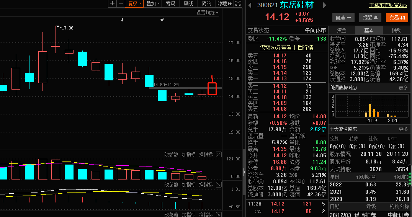Click the stock code 300821

point(268,5)
